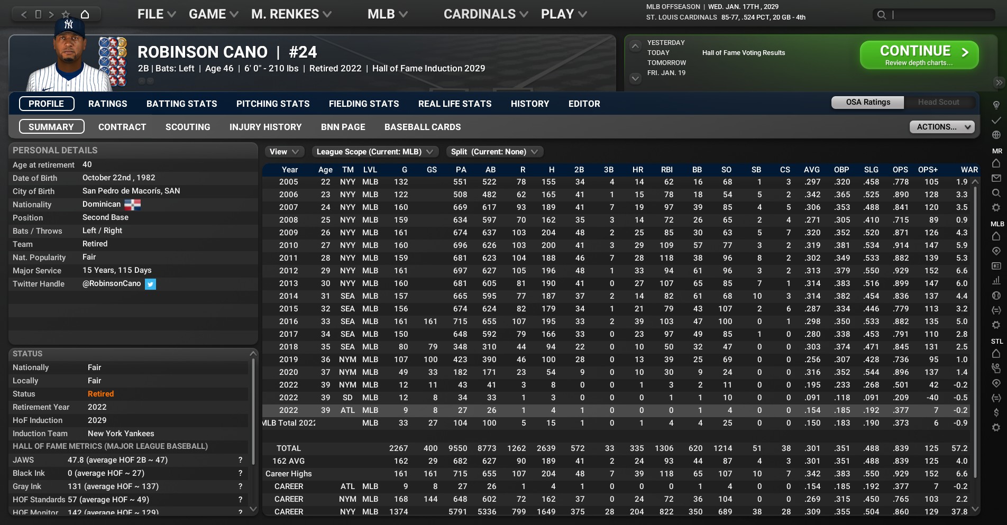
Task: Switch ratings view to Head Scout
Action: [938, 102]
